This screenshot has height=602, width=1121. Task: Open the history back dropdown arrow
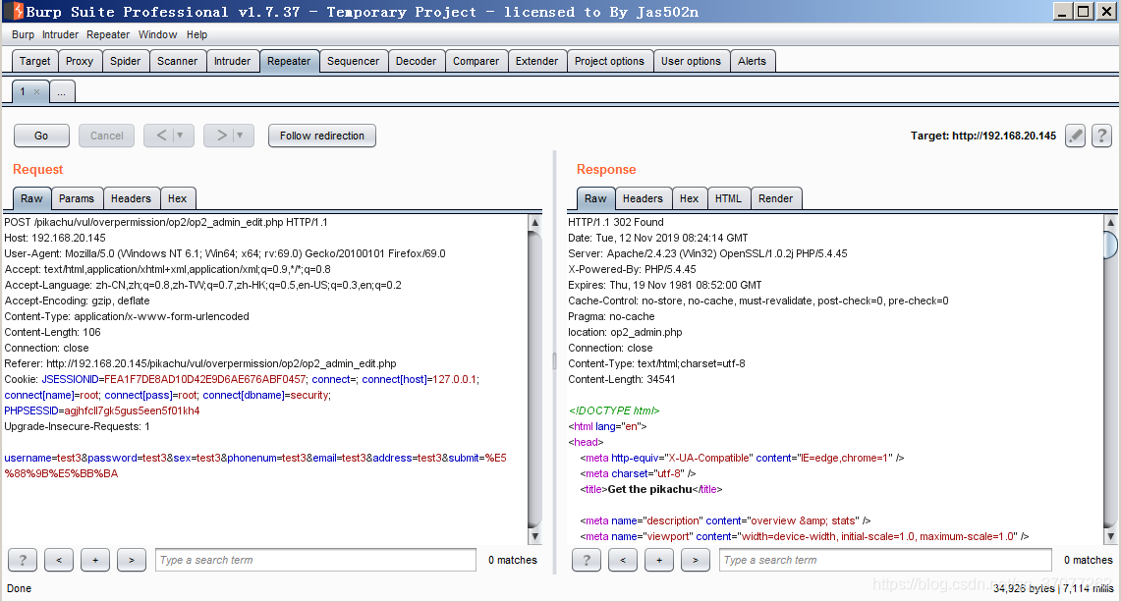[x=180, y=136]
